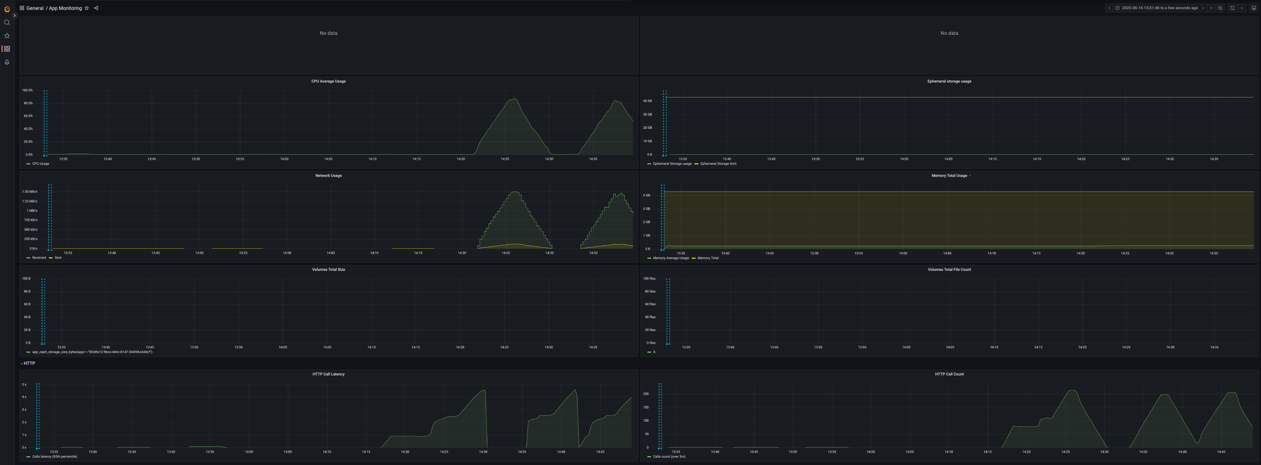Open the Volumes Total File Count panel title
The height and width of the screenshot is (465, 1261).
coord(949,270)
